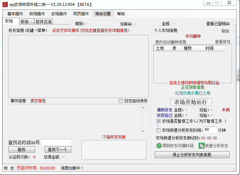Image resolution: width=240 pixels, height=175 pixels.
Task: Click the green refresh icon for 得到好友可摘时间
Action: pos(159,146)
